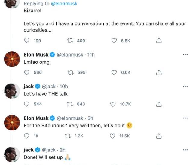
Task: Like the "Bizarre!" reply tweet
Action: click(x=114, y=41)
